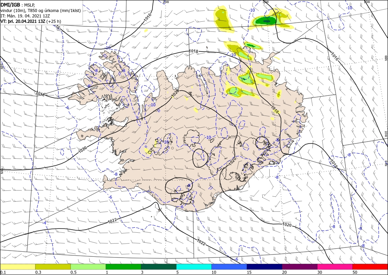Click the '1022' isobar label nearest Iceland's southwest coast
Screen dimensions: 388x275
pyautogui.click(x=112, y=221)
